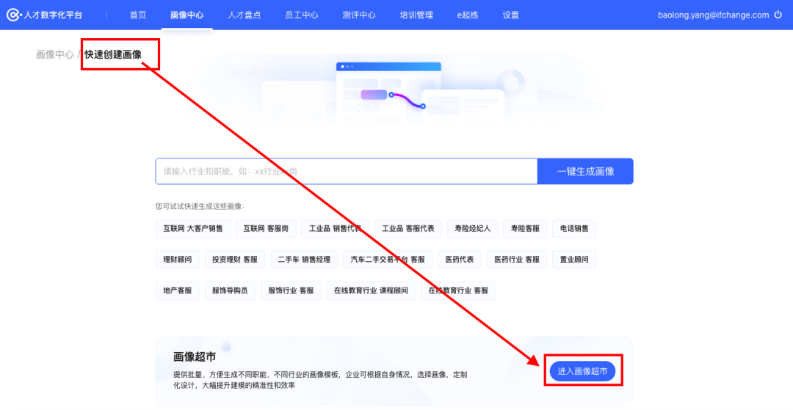Image resolution: width=793 pixels, height=410 pixels.
Task: Click the 画像中心 breadcrumb link
Action: [54, 54]
